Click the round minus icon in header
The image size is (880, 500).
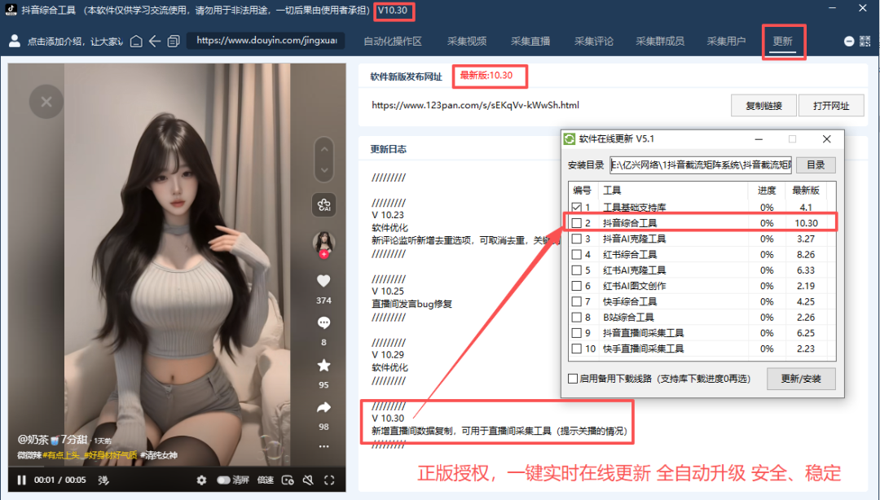click(x=849, y=41)
